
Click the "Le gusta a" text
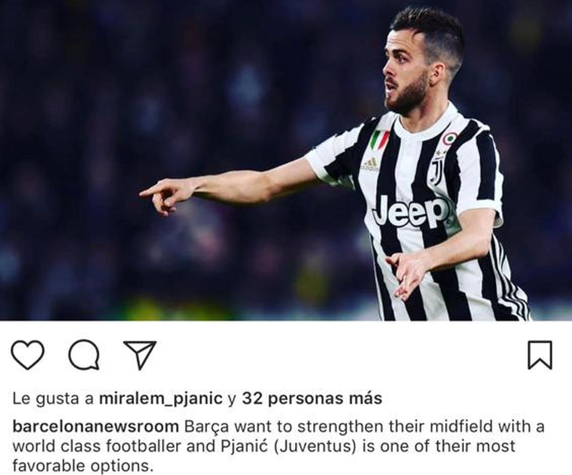(53, 399)
